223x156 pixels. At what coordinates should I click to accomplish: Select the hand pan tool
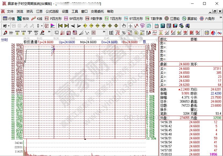124,26
